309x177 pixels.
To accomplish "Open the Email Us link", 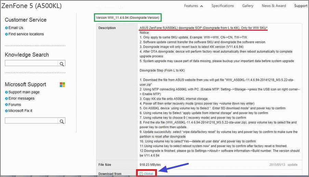I will coord(16,28).
